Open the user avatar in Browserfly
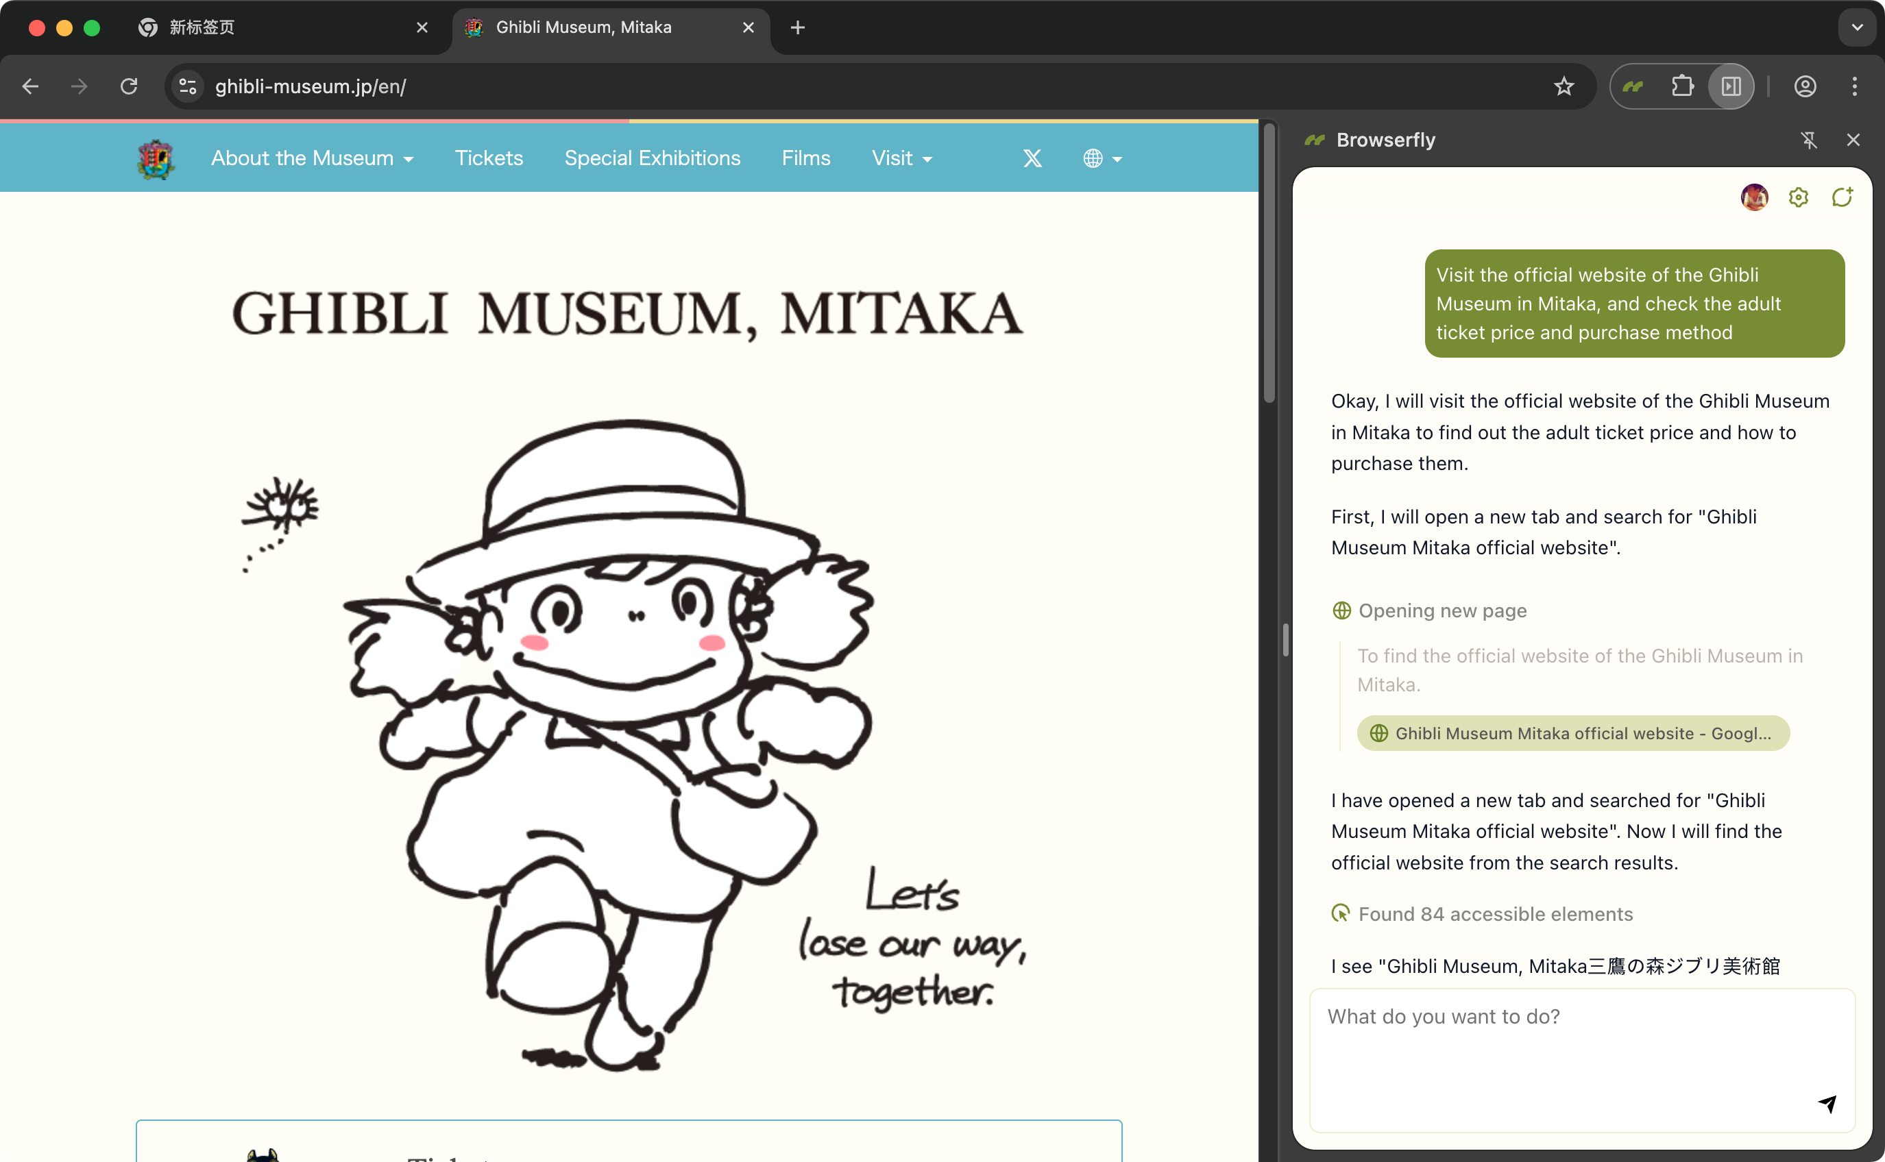The width and height of the screenshot is (1885, 1162). 1754,197
